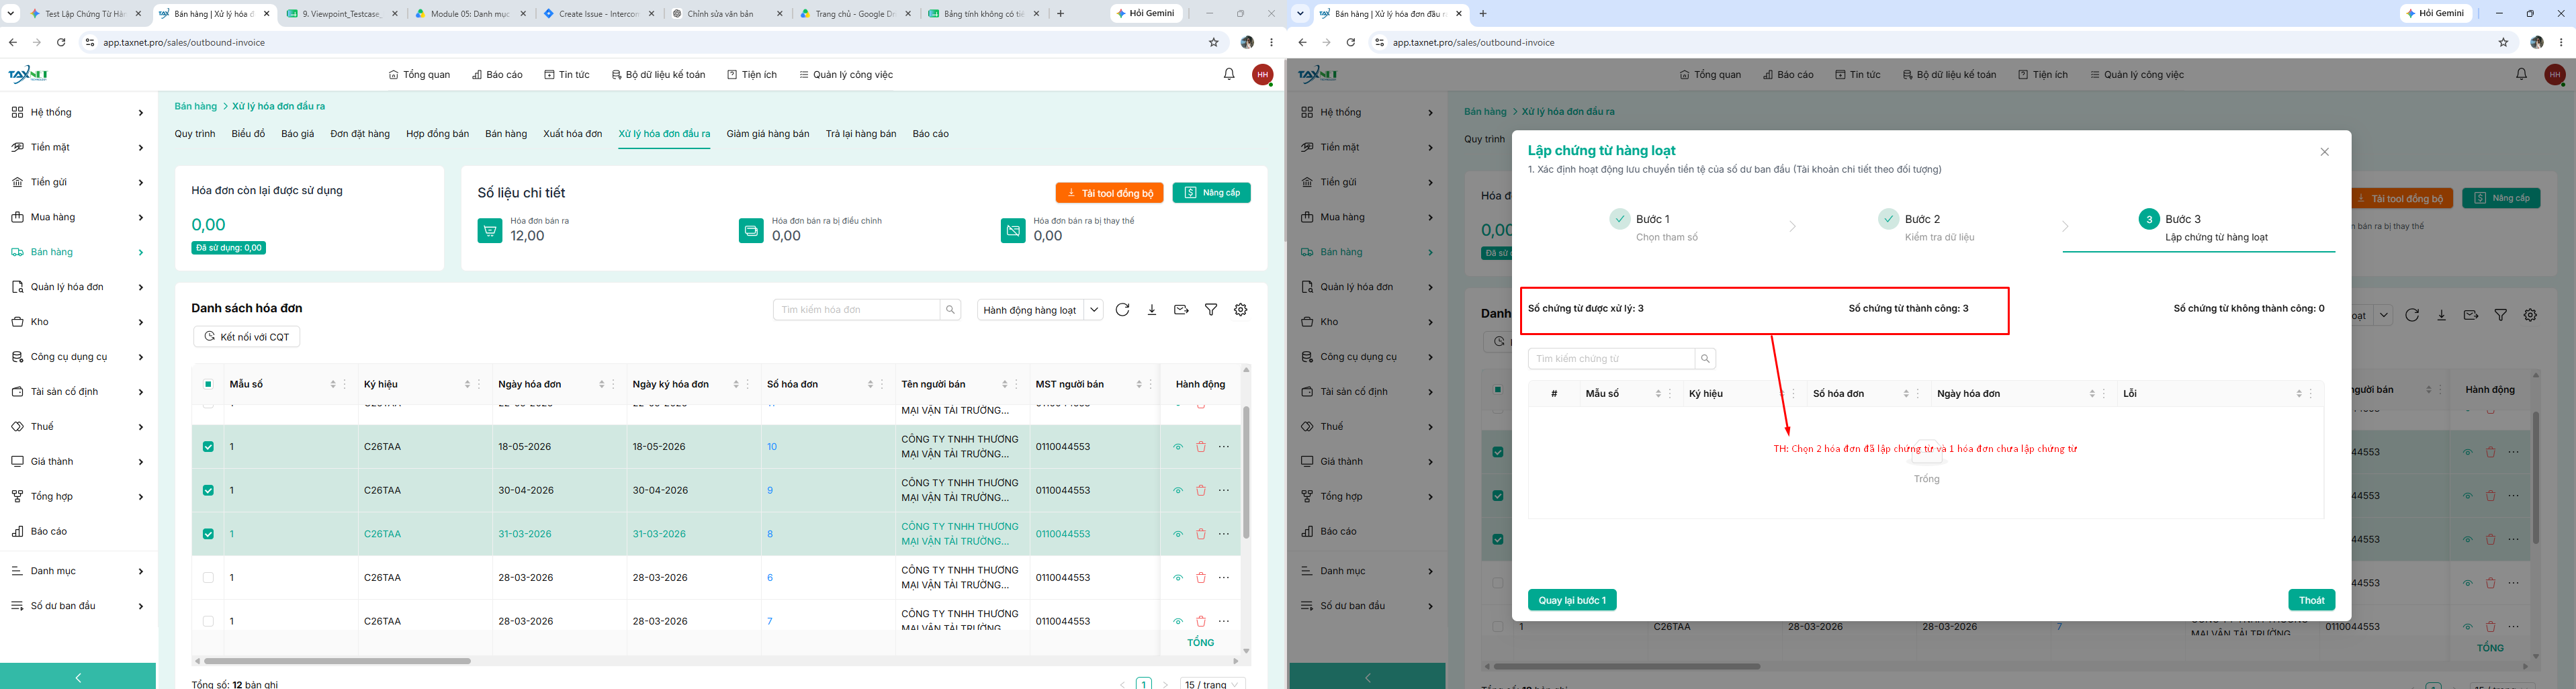Open the Hành động hàng loạt dropdown
2576x689 pixels.
tap(1040, 310)
